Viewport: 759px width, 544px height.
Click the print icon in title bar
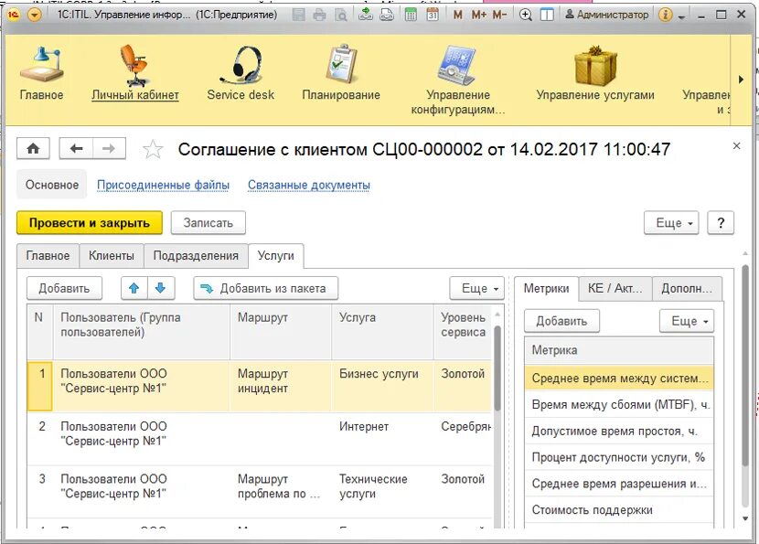[319, 15]
